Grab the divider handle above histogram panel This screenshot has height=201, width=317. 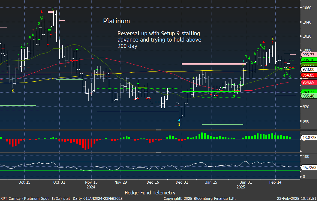point(158,130)
